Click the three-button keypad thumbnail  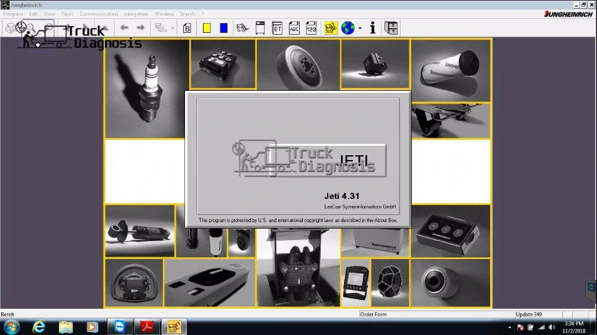point(451,232)
